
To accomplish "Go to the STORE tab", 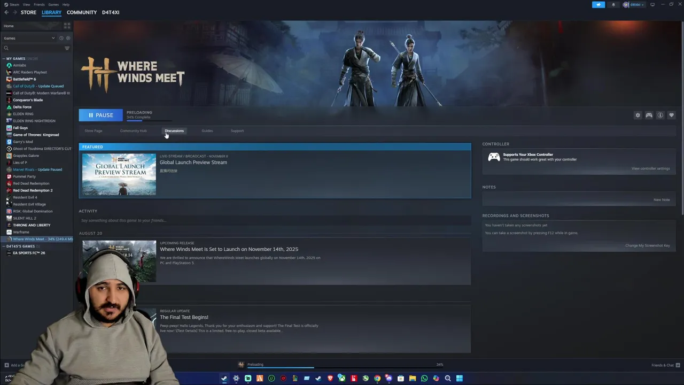I will 28,12.
